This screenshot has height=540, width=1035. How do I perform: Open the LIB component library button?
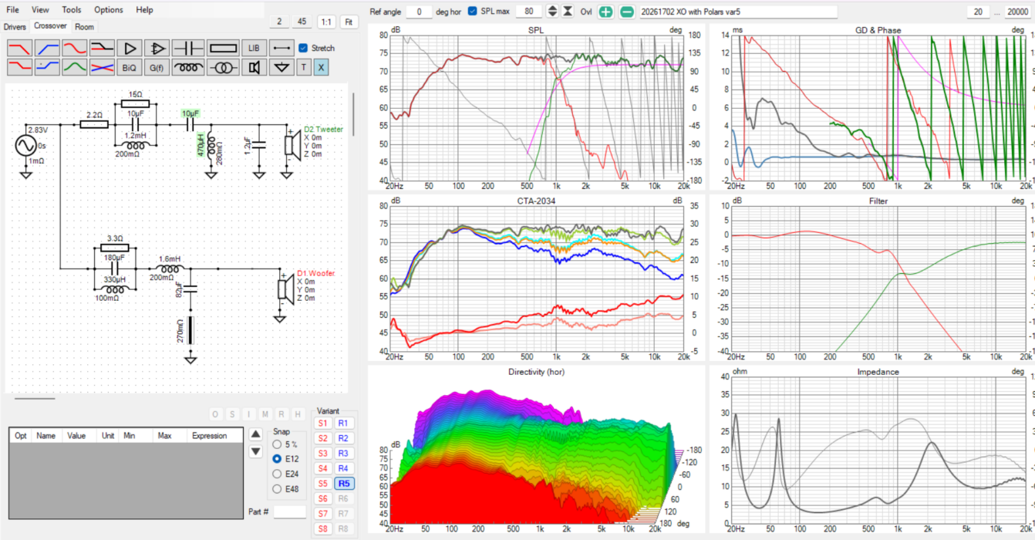click(253, 48)
